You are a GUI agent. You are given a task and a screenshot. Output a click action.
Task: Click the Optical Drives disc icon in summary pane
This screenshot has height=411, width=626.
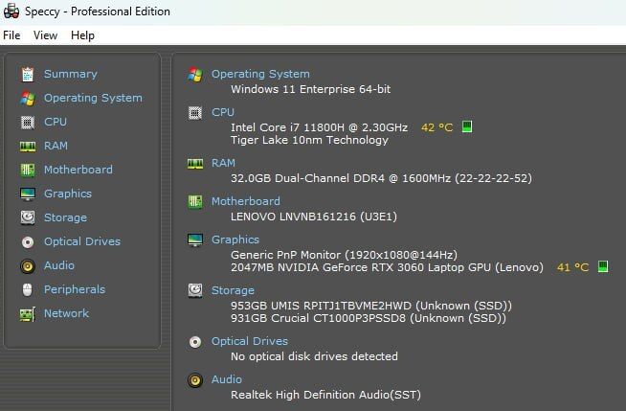click(x=195, y=342)
